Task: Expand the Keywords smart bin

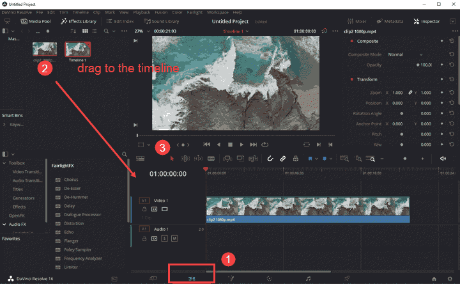Action: 4,125
